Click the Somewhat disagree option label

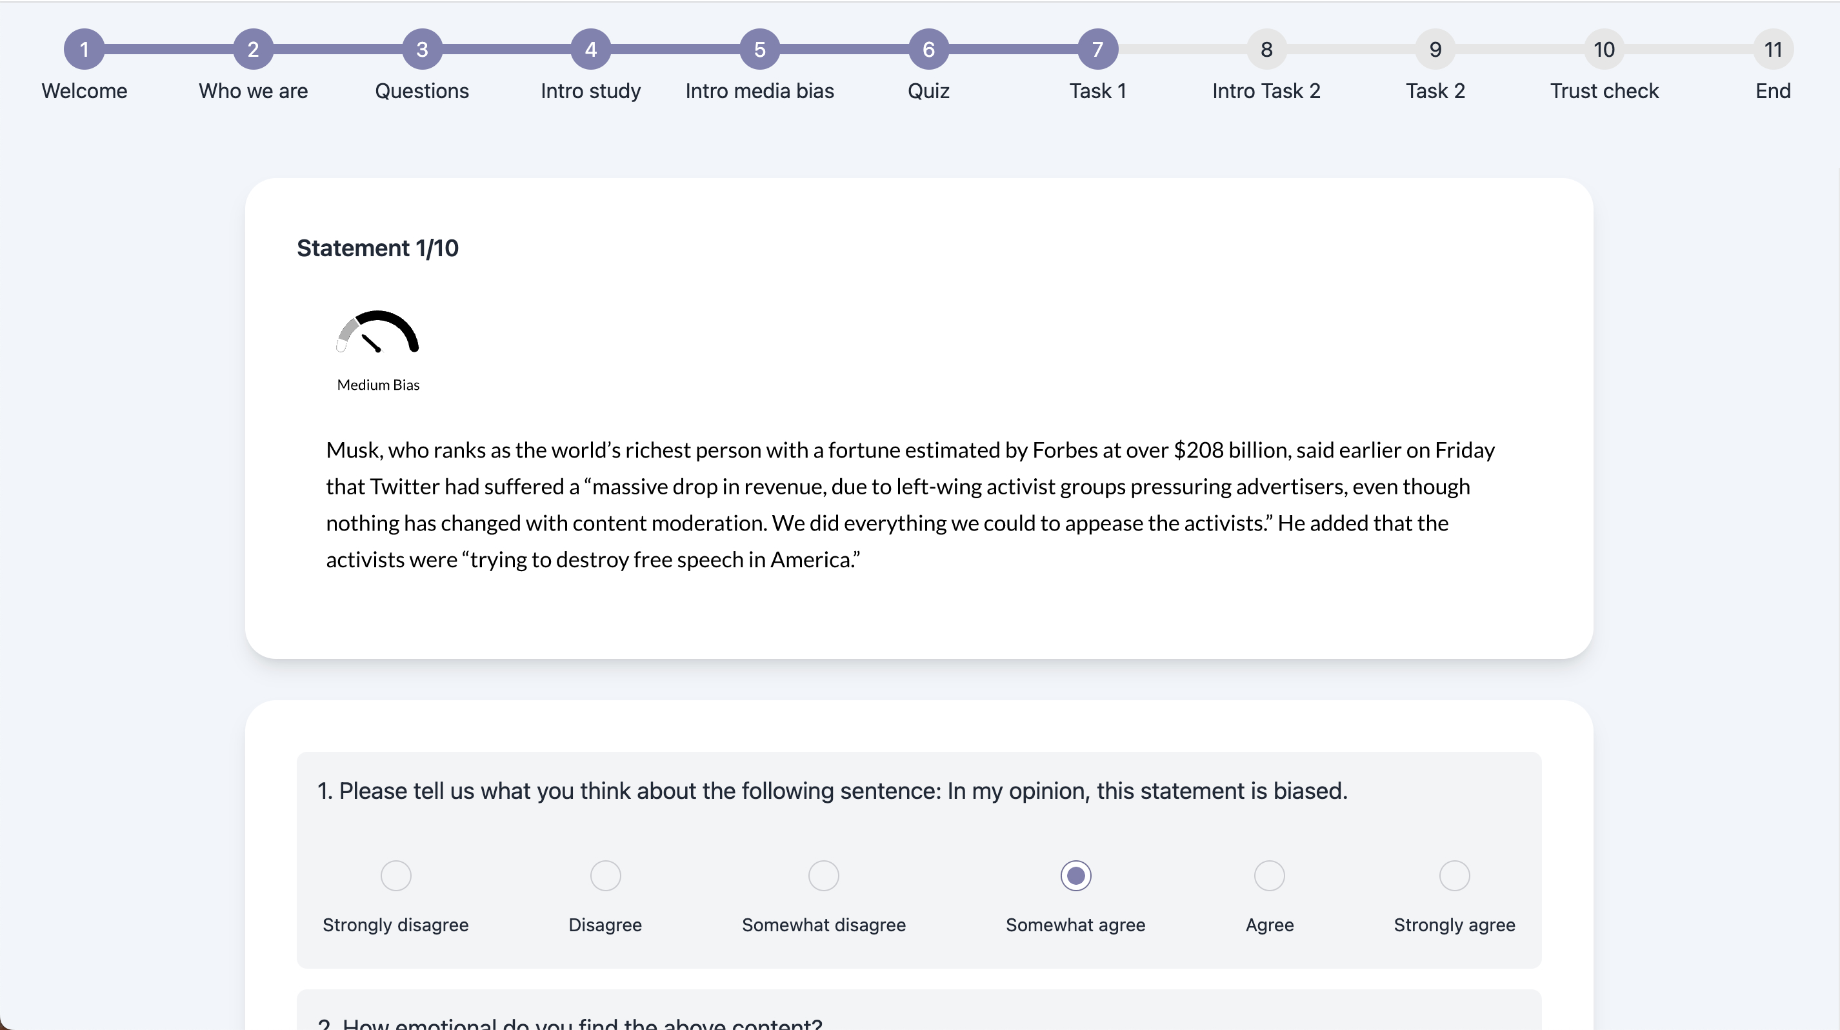(x=824, y=925)
